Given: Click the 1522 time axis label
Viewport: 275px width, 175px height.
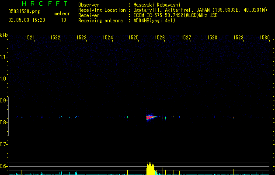Looking at the screenshot, I should click(55, 38).
